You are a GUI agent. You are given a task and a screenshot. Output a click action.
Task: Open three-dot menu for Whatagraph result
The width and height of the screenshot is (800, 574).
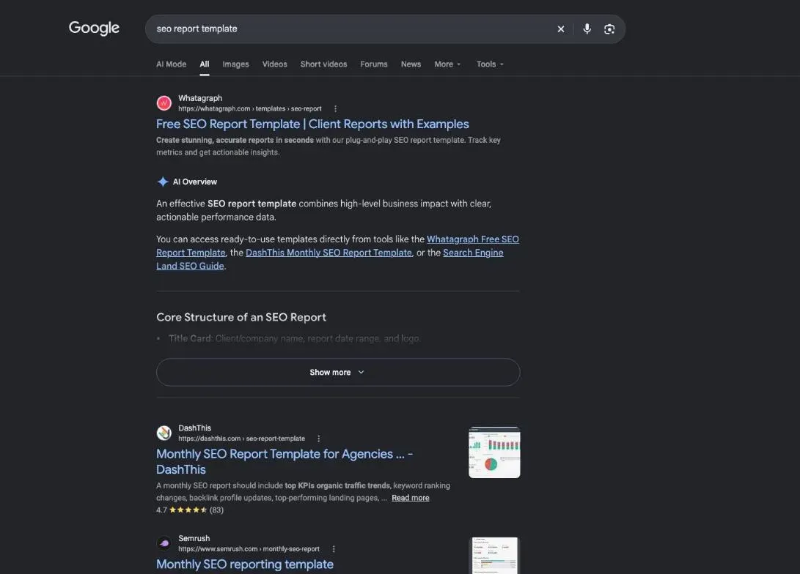point(335,108)
